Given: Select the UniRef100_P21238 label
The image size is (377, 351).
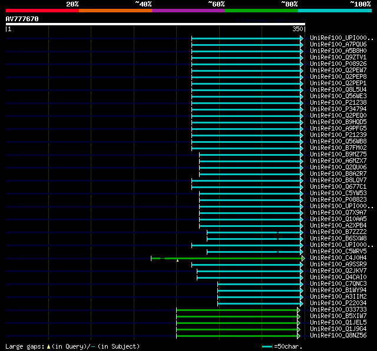Looking at the screenshot, I should 338,103.
